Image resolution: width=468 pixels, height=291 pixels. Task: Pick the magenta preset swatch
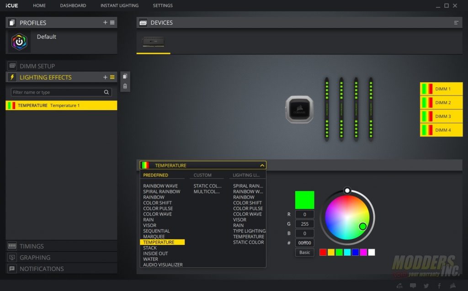coord(363,252)
